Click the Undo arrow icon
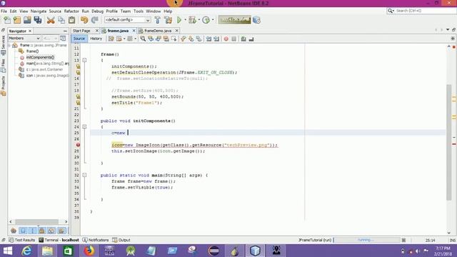Viewport: 457px width, 257px height. [84, 20]
